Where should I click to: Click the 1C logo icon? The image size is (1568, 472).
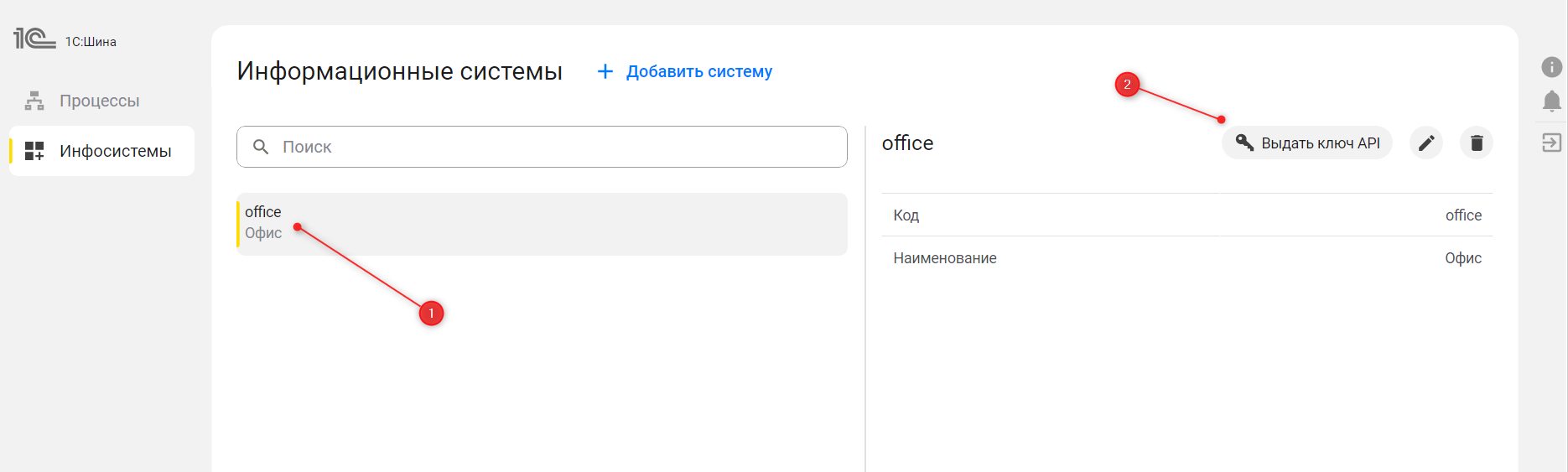tap(34, 39)
